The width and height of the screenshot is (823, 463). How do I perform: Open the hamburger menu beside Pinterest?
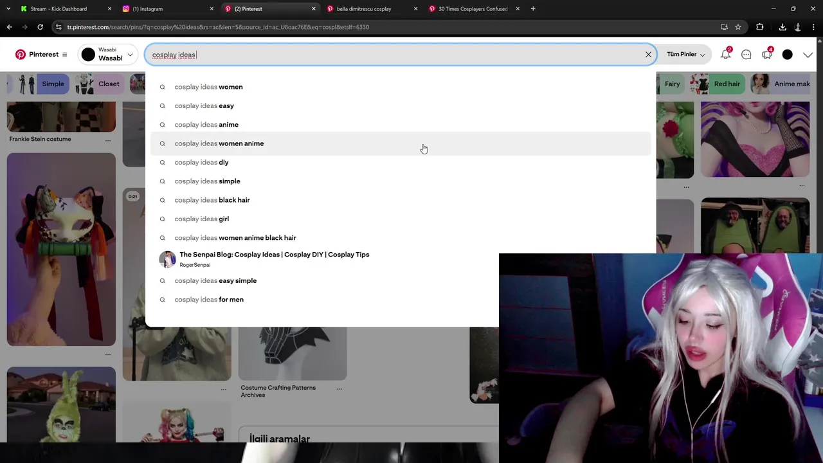(64, 55)
